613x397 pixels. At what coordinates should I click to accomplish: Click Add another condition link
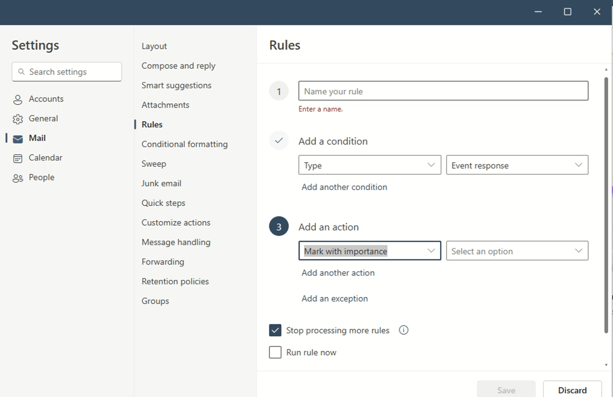(x=344, y=187)
